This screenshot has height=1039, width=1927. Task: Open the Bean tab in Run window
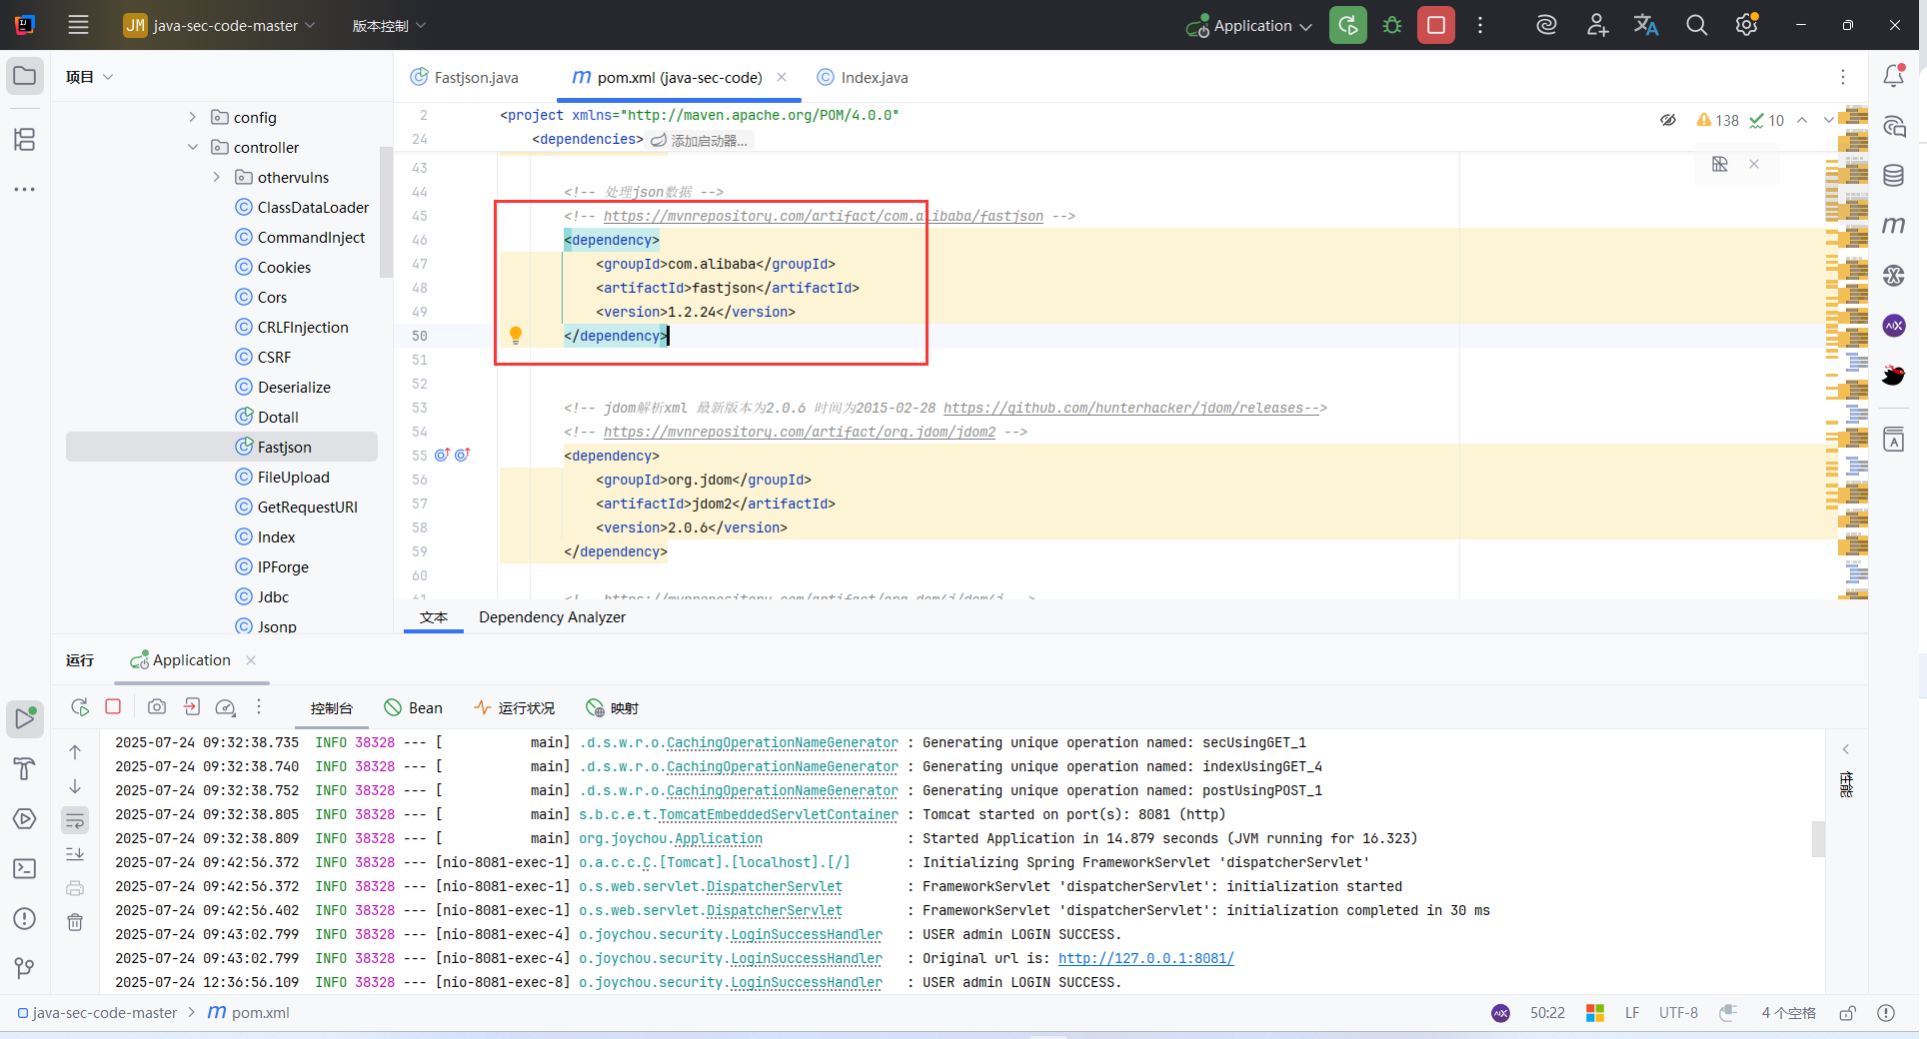click(414, 707)
